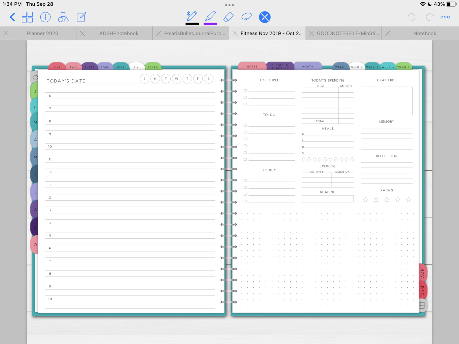Select the lasso selection tool
The height and width of the screenshot is (344, 459).
246,17
